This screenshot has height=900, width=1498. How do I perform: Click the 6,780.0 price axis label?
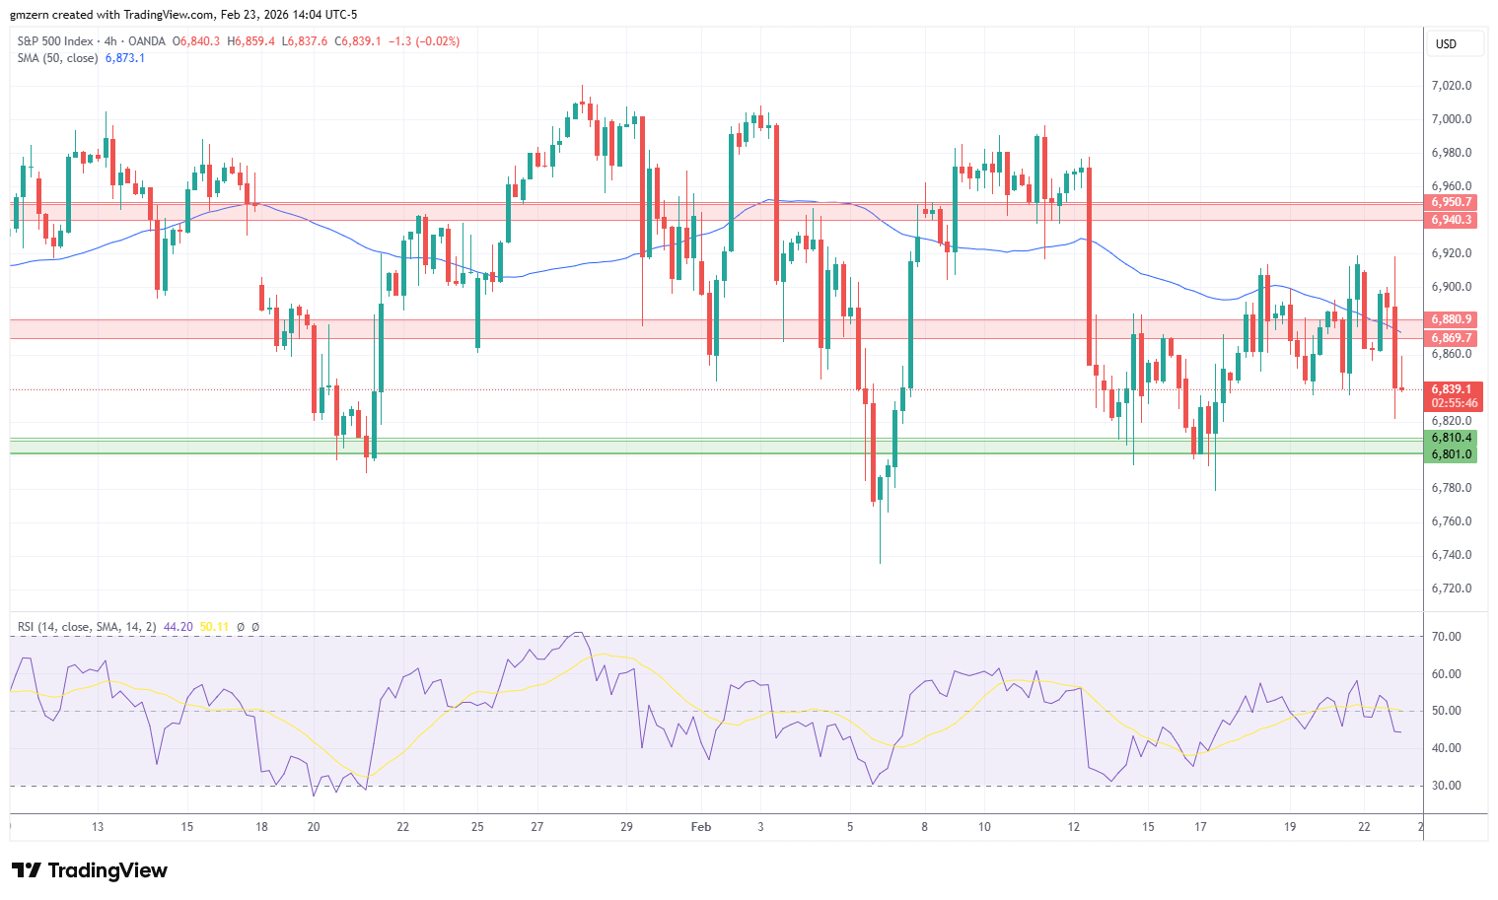(1452, 488)
